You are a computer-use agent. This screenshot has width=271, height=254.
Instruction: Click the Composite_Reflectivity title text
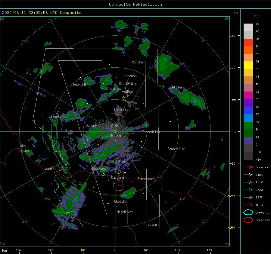(135, 5)
